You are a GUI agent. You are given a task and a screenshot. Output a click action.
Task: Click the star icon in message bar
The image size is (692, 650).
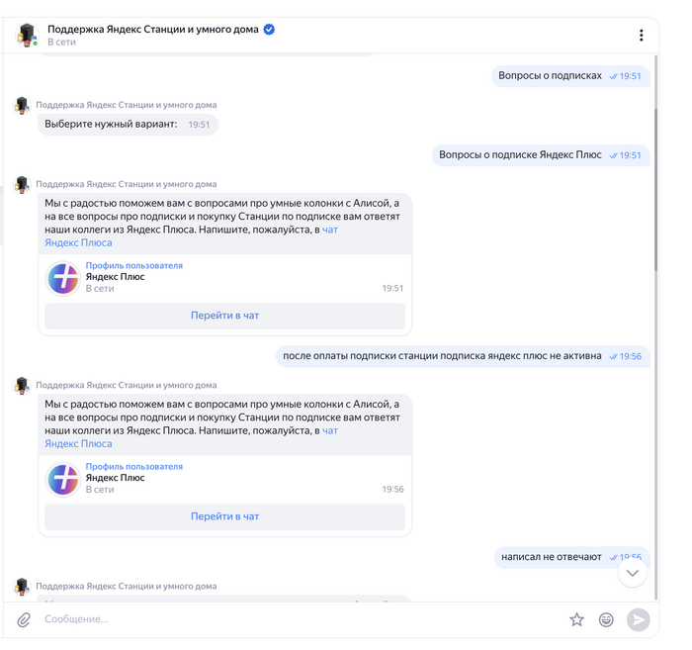click(x=576, y=619)
